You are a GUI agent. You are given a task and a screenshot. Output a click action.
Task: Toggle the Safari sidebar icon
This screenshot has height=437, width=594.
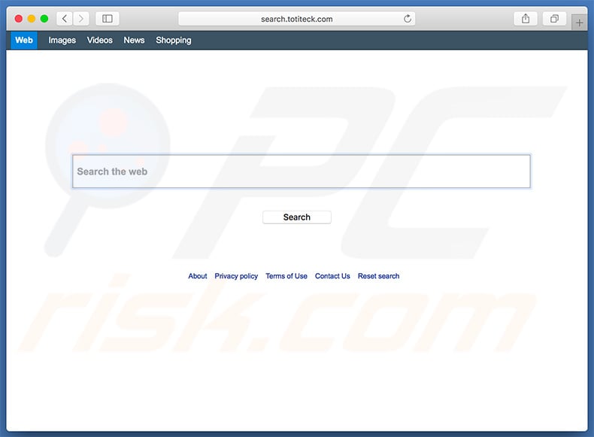[108, 19]
